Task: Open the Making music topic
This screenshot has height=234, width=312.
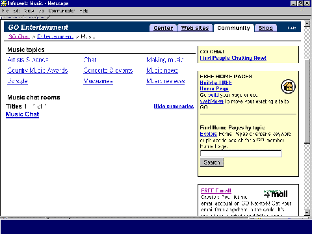Action: tap(165, 60)
